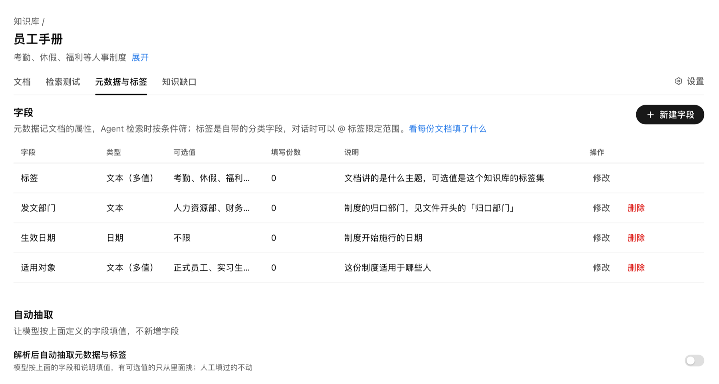Click 修改 for the 适用对象 field
This screenshot has width=719, height=384.
601,268
